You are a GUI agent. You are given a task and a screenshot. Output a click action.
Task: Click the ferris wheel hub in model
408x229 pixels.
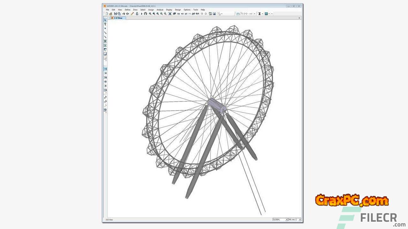[217, 106]
